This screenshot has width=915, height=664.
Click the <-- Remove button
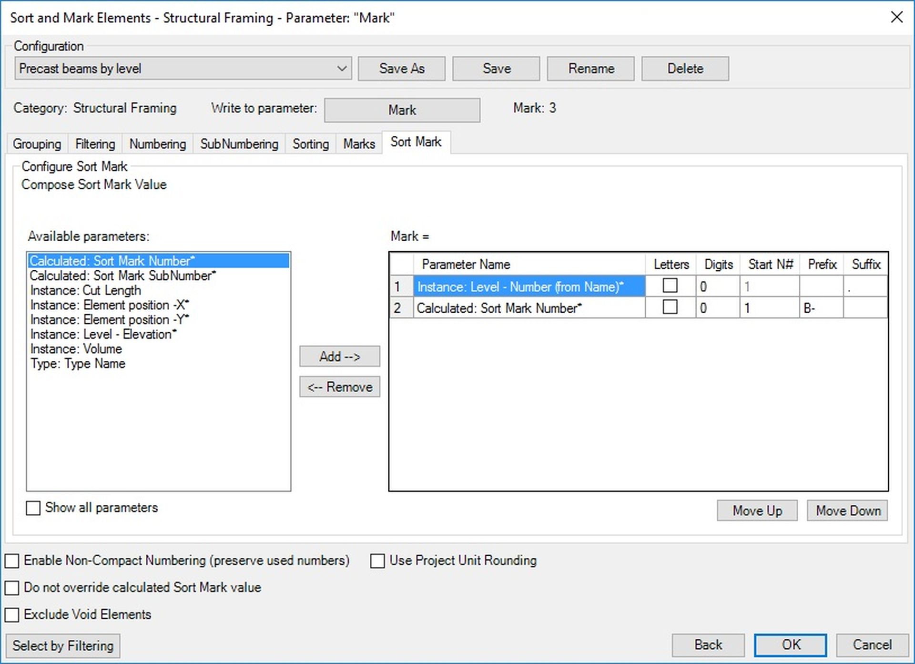pyautogui.click(x=339, y=387)
